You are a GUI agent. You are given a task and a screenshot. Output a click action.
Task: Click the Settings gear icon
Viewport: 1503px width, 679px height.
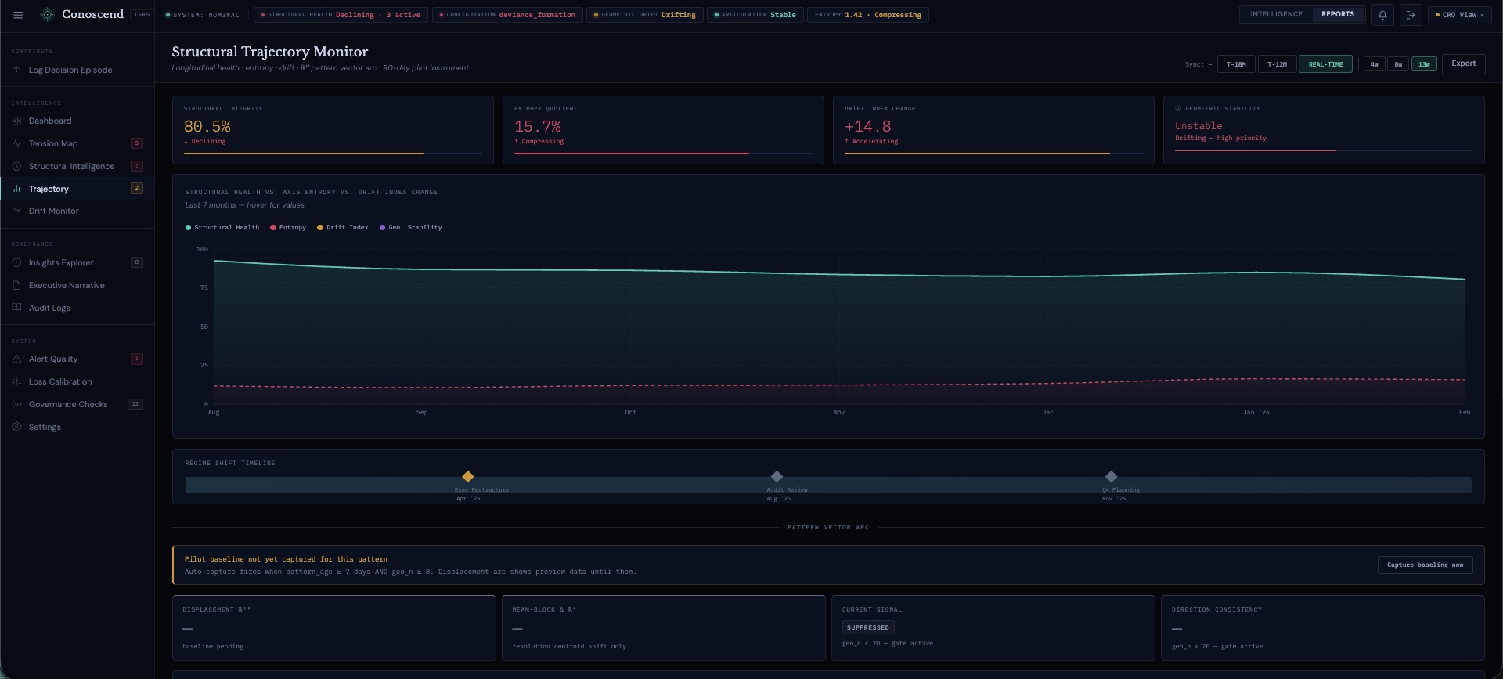tap(16, 427)
